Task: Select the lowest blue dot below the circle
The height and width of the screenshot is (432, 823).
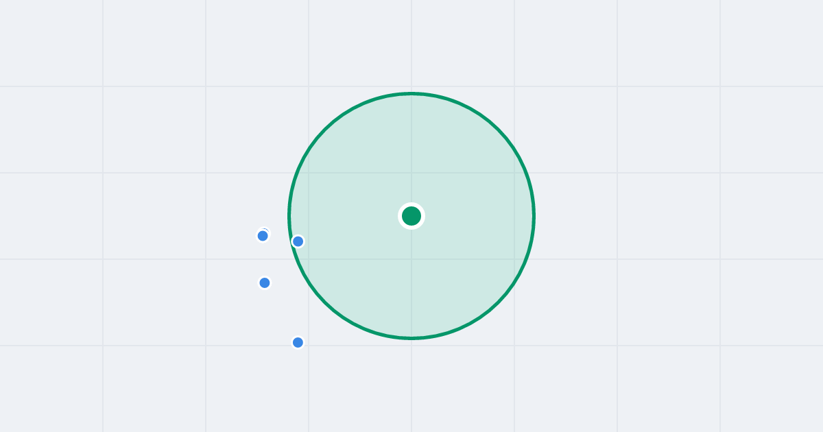Action: pyautogui.click(x=298, y=342)
